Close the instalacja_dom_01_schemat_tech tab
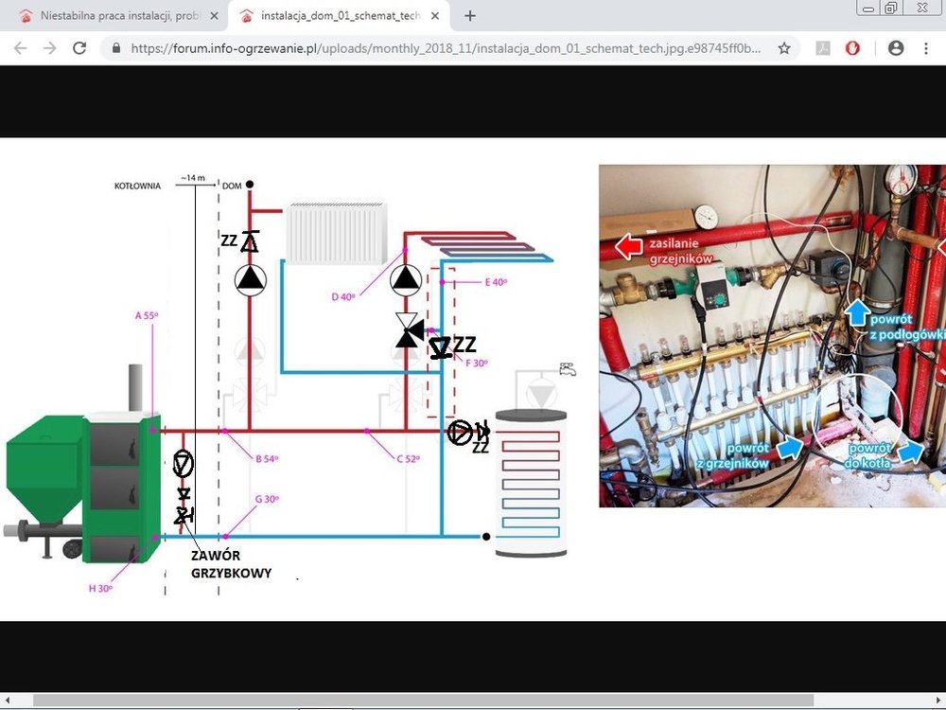The height and width of the screenshot is (710, 946). 437,16
